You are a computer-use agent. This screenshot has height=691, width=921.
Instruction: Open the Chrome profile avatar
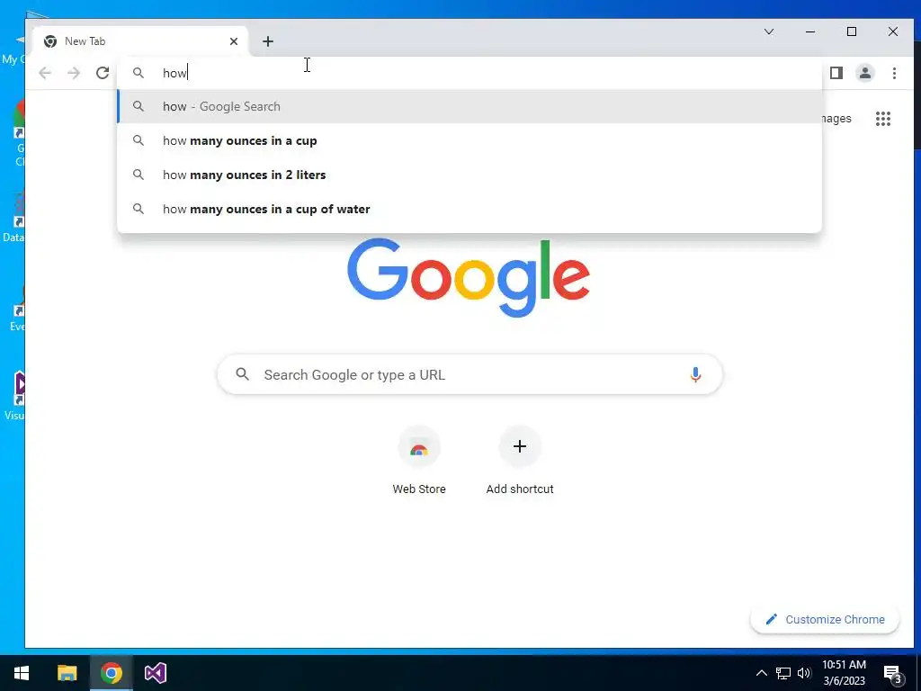(x=865, y=73)
